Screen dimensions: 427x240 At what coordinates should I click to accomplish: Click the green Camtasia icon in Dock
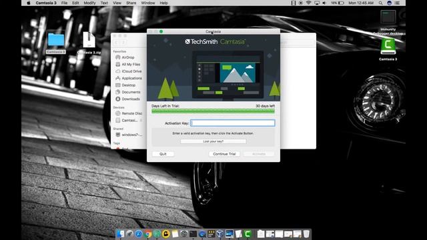pyautogui.click(x=248, y=234)
